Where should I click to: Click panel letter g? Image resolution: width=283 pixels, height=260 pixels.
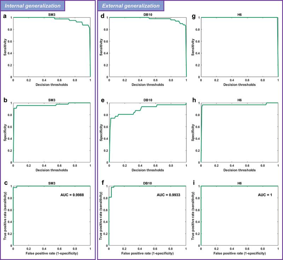point(194,16)
